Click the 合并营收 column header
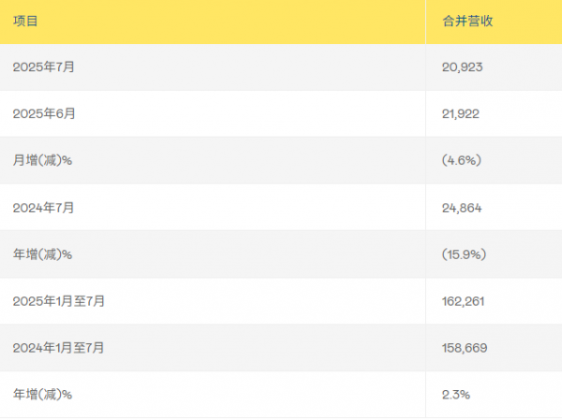Screen dimensions: 562x420 467,22
